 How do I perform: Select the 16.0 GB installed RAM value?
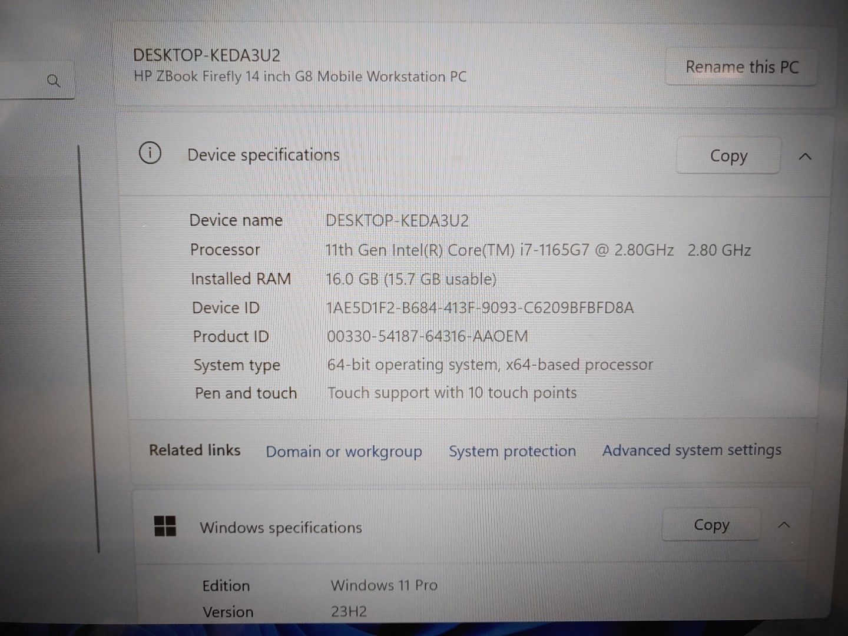pyautogui.click(x=410, y=279)
